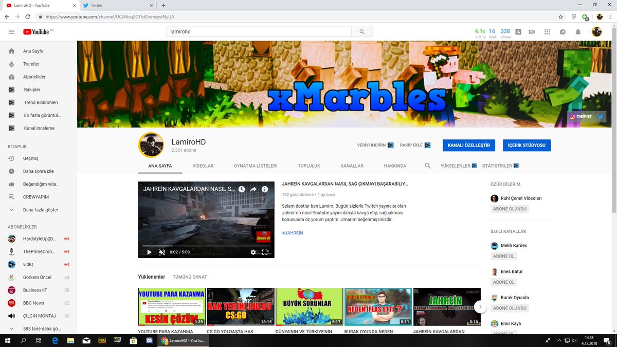
Task: Click TÜMÜNÜ OYNAT link
Action: (x=190, y=277)
